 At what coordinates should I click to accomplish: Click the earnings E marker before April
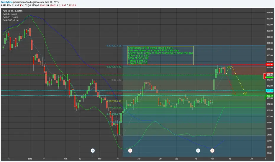point(130,151)
